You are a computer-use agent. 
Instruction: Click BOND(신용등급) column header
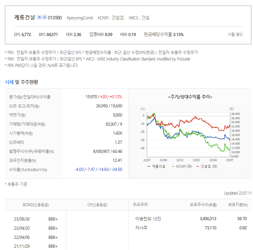[36, 205]
